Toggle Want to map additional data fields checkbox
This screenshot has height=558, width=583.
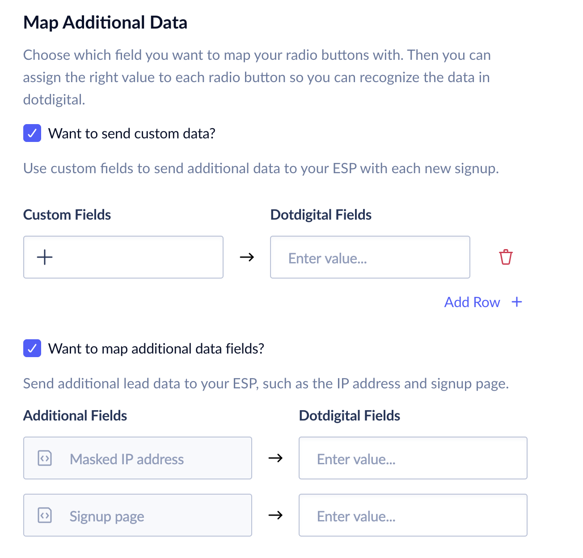(x=32, y=349)
